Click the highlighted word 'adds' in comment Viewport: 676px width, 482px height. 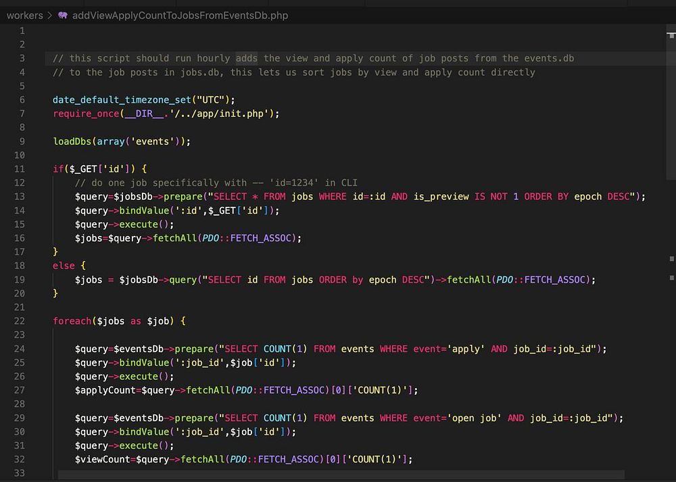coord(247,58)
